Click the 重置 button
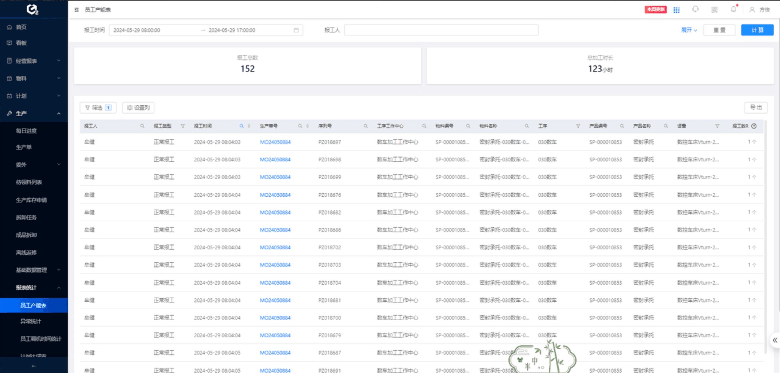The image size is (780, 373). click(719, 30)
